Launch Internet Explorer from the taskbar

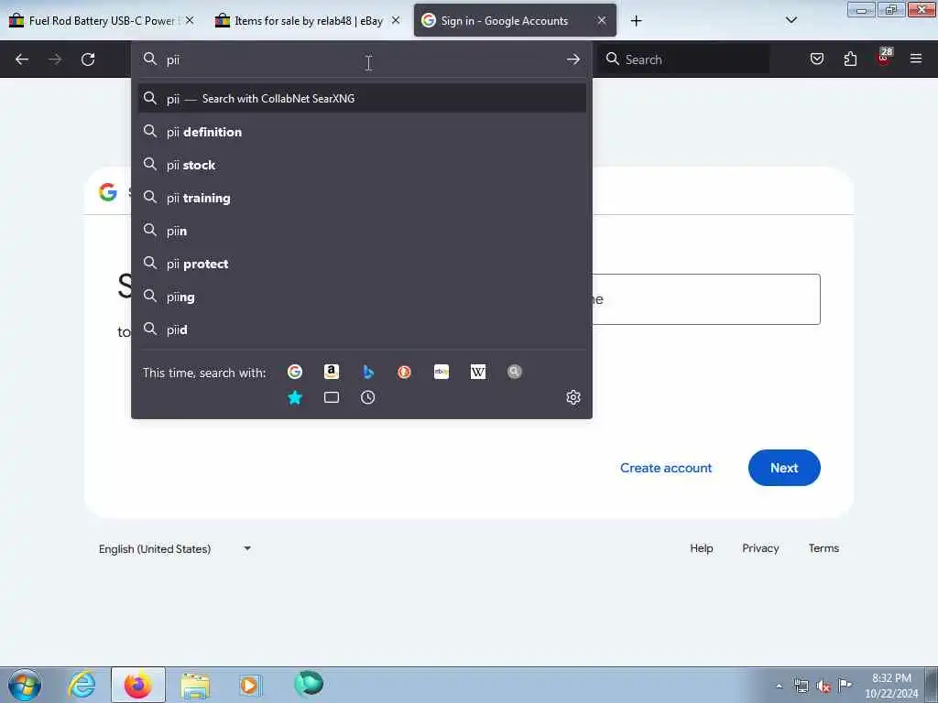tap(82, 685)
